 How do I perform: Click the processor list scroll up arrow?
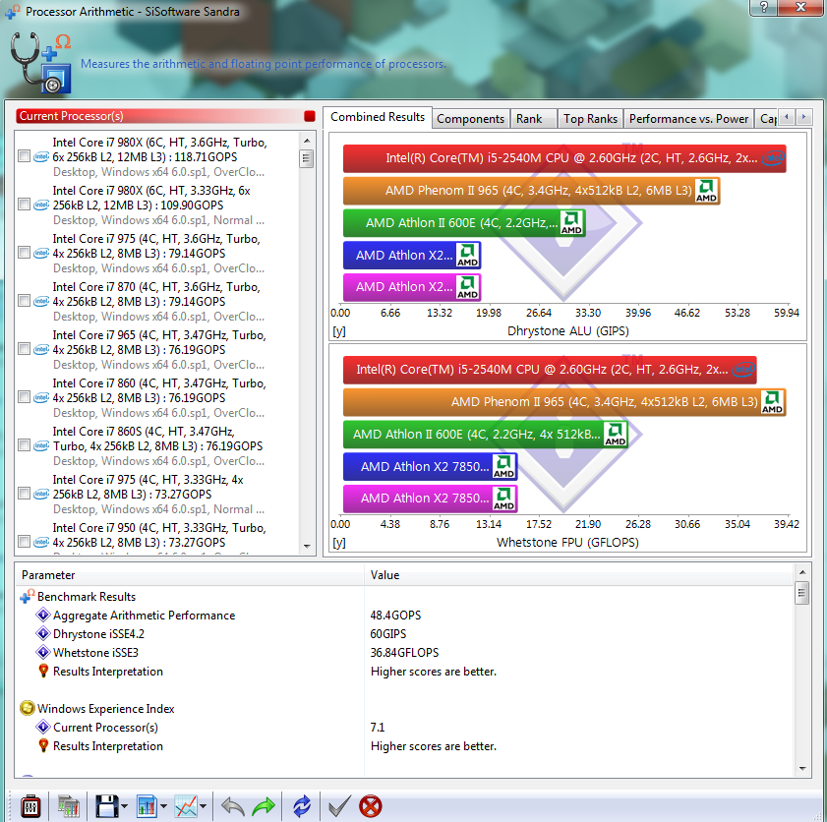coord(307,141)
